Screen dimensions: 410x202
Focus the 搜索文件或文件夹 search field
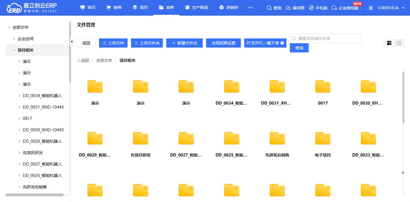[x=325, y=38]
